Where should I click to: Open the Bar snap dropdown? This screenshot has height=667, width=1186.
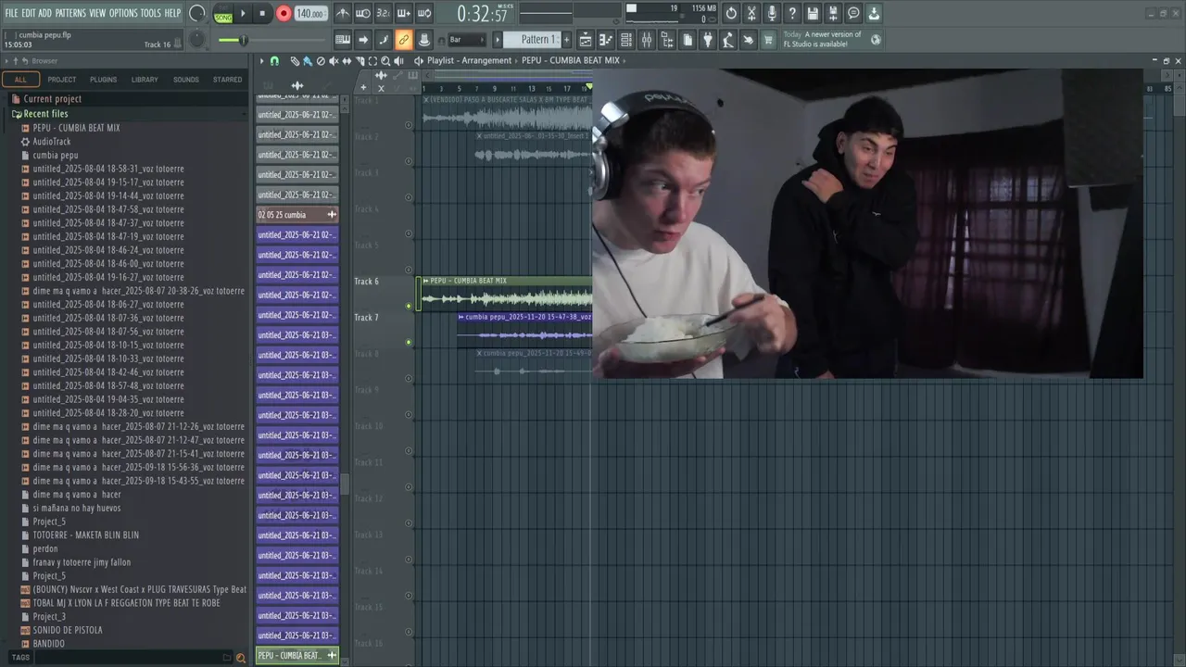click(466, 40)
